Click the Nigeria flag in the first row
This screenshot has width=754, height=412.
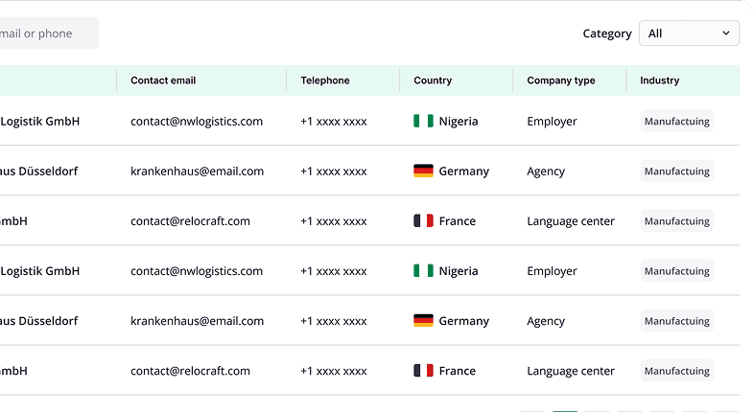[423, 122]
